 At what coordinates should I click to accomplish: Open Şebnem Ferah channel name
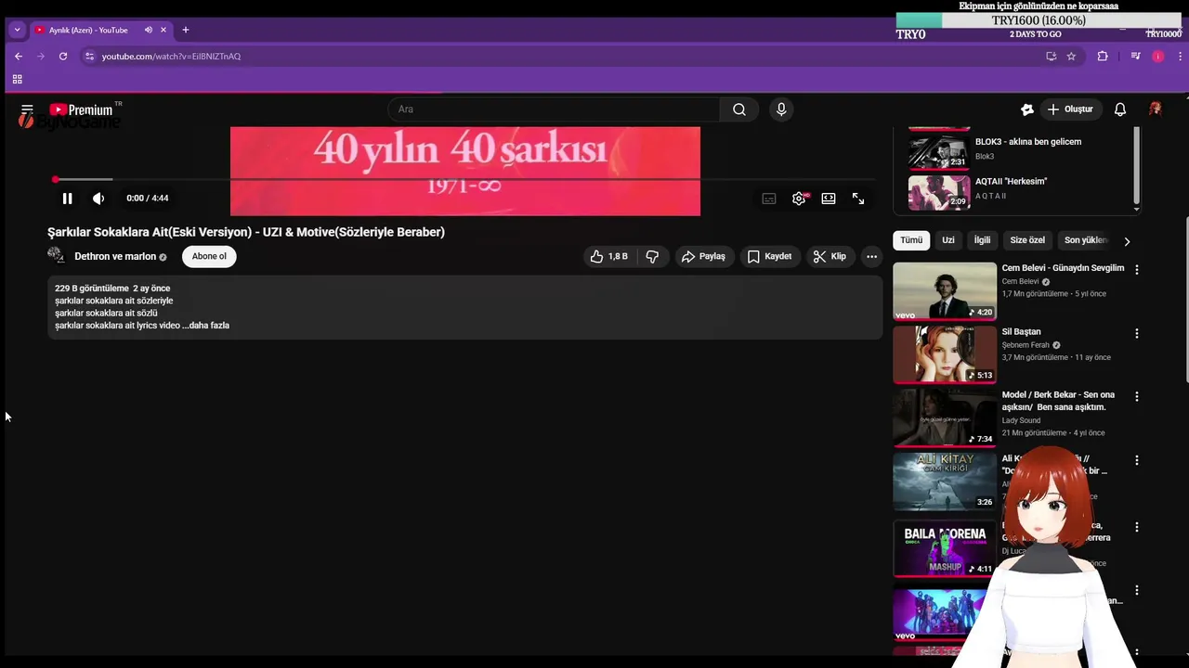pyautogui.click(x=1026, y=345)
